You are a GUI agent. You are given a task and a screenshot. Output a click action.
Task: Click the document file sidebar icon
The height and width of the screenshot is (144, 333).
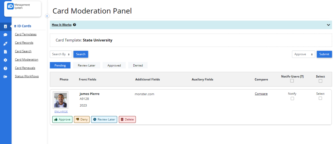[6, 52]
